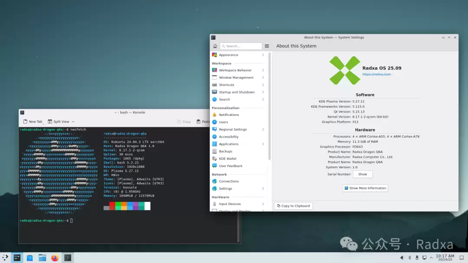Expand the Workspace Behavior category
Screen dimensions: 468x263
tap(238, 70)
